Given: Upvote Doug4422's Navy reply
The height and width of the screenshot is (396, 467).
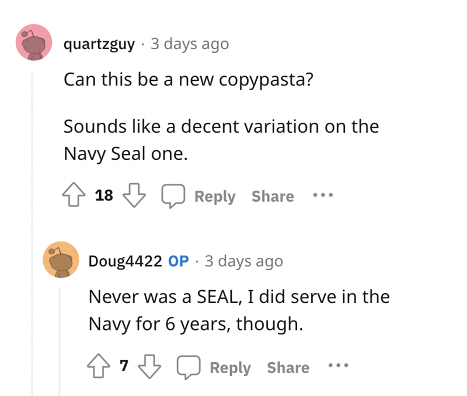Looking at the screenshot, I should coord(99,367).
